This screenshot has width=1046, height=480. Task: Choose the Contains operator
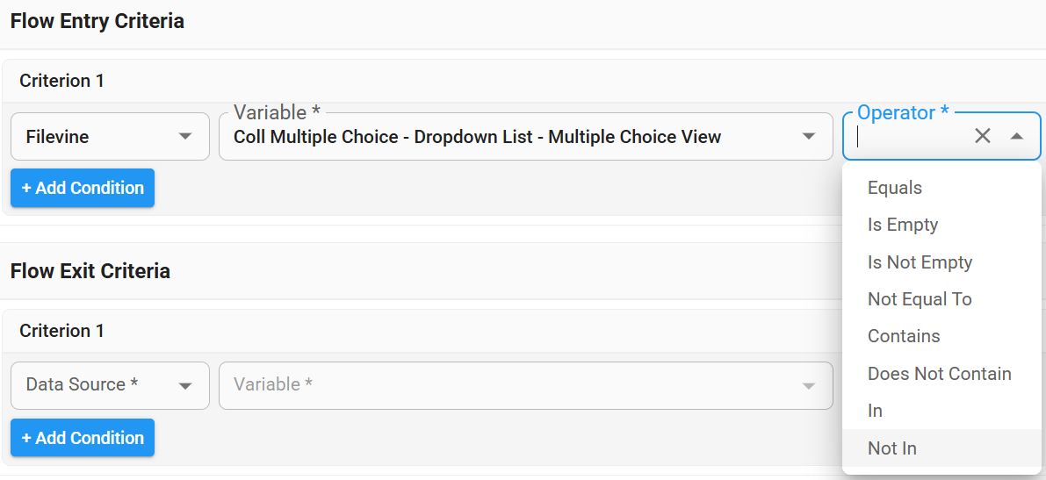pos(904,336)
